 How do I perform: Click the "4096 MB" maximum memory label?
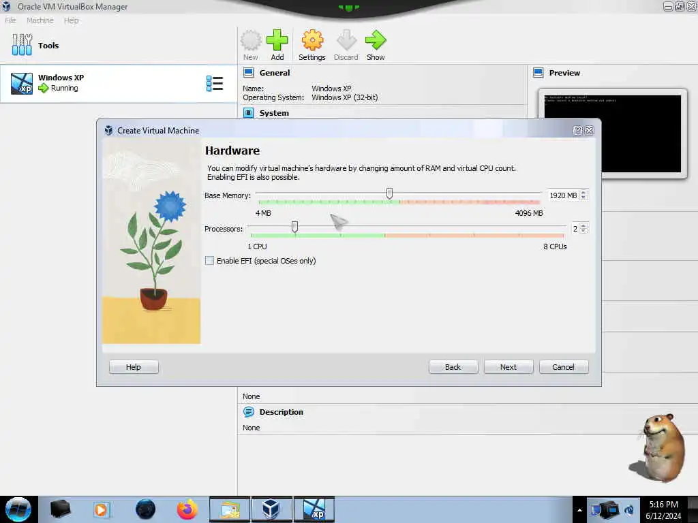[529, 213]
